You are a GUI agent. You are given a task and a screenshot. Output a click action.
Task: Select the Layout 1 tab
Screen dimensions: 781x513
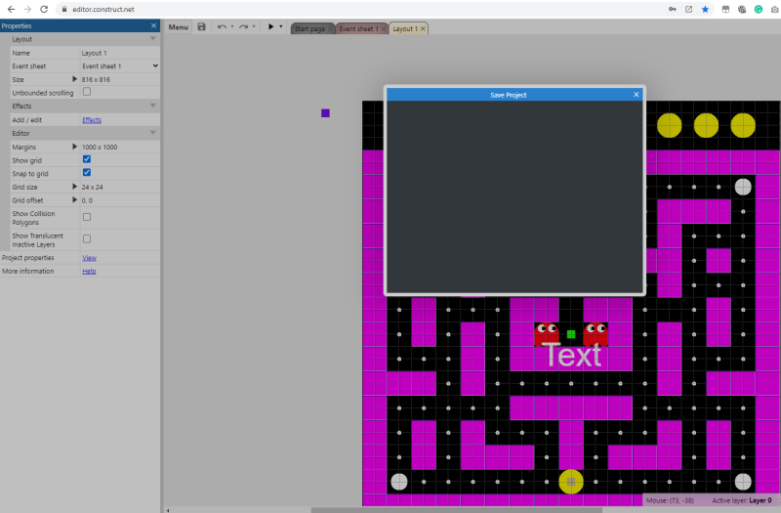click(405, 29)
